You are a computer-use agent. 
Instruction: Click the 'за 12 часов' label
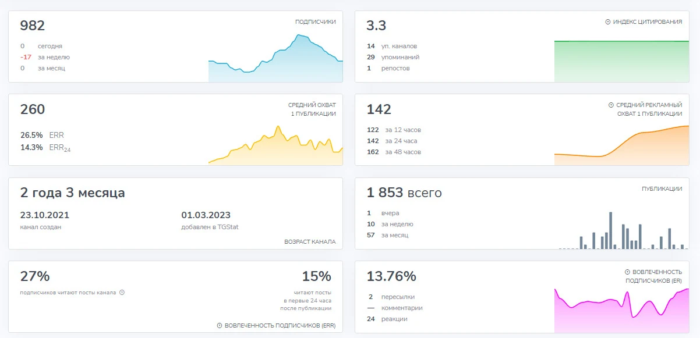tap(402, 130)
